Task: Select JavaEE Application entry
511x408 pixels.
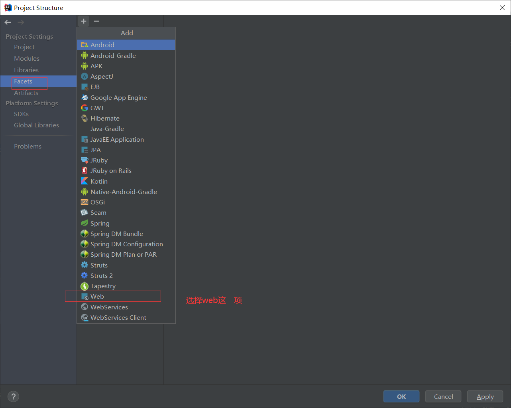Action: coord(126,139)
